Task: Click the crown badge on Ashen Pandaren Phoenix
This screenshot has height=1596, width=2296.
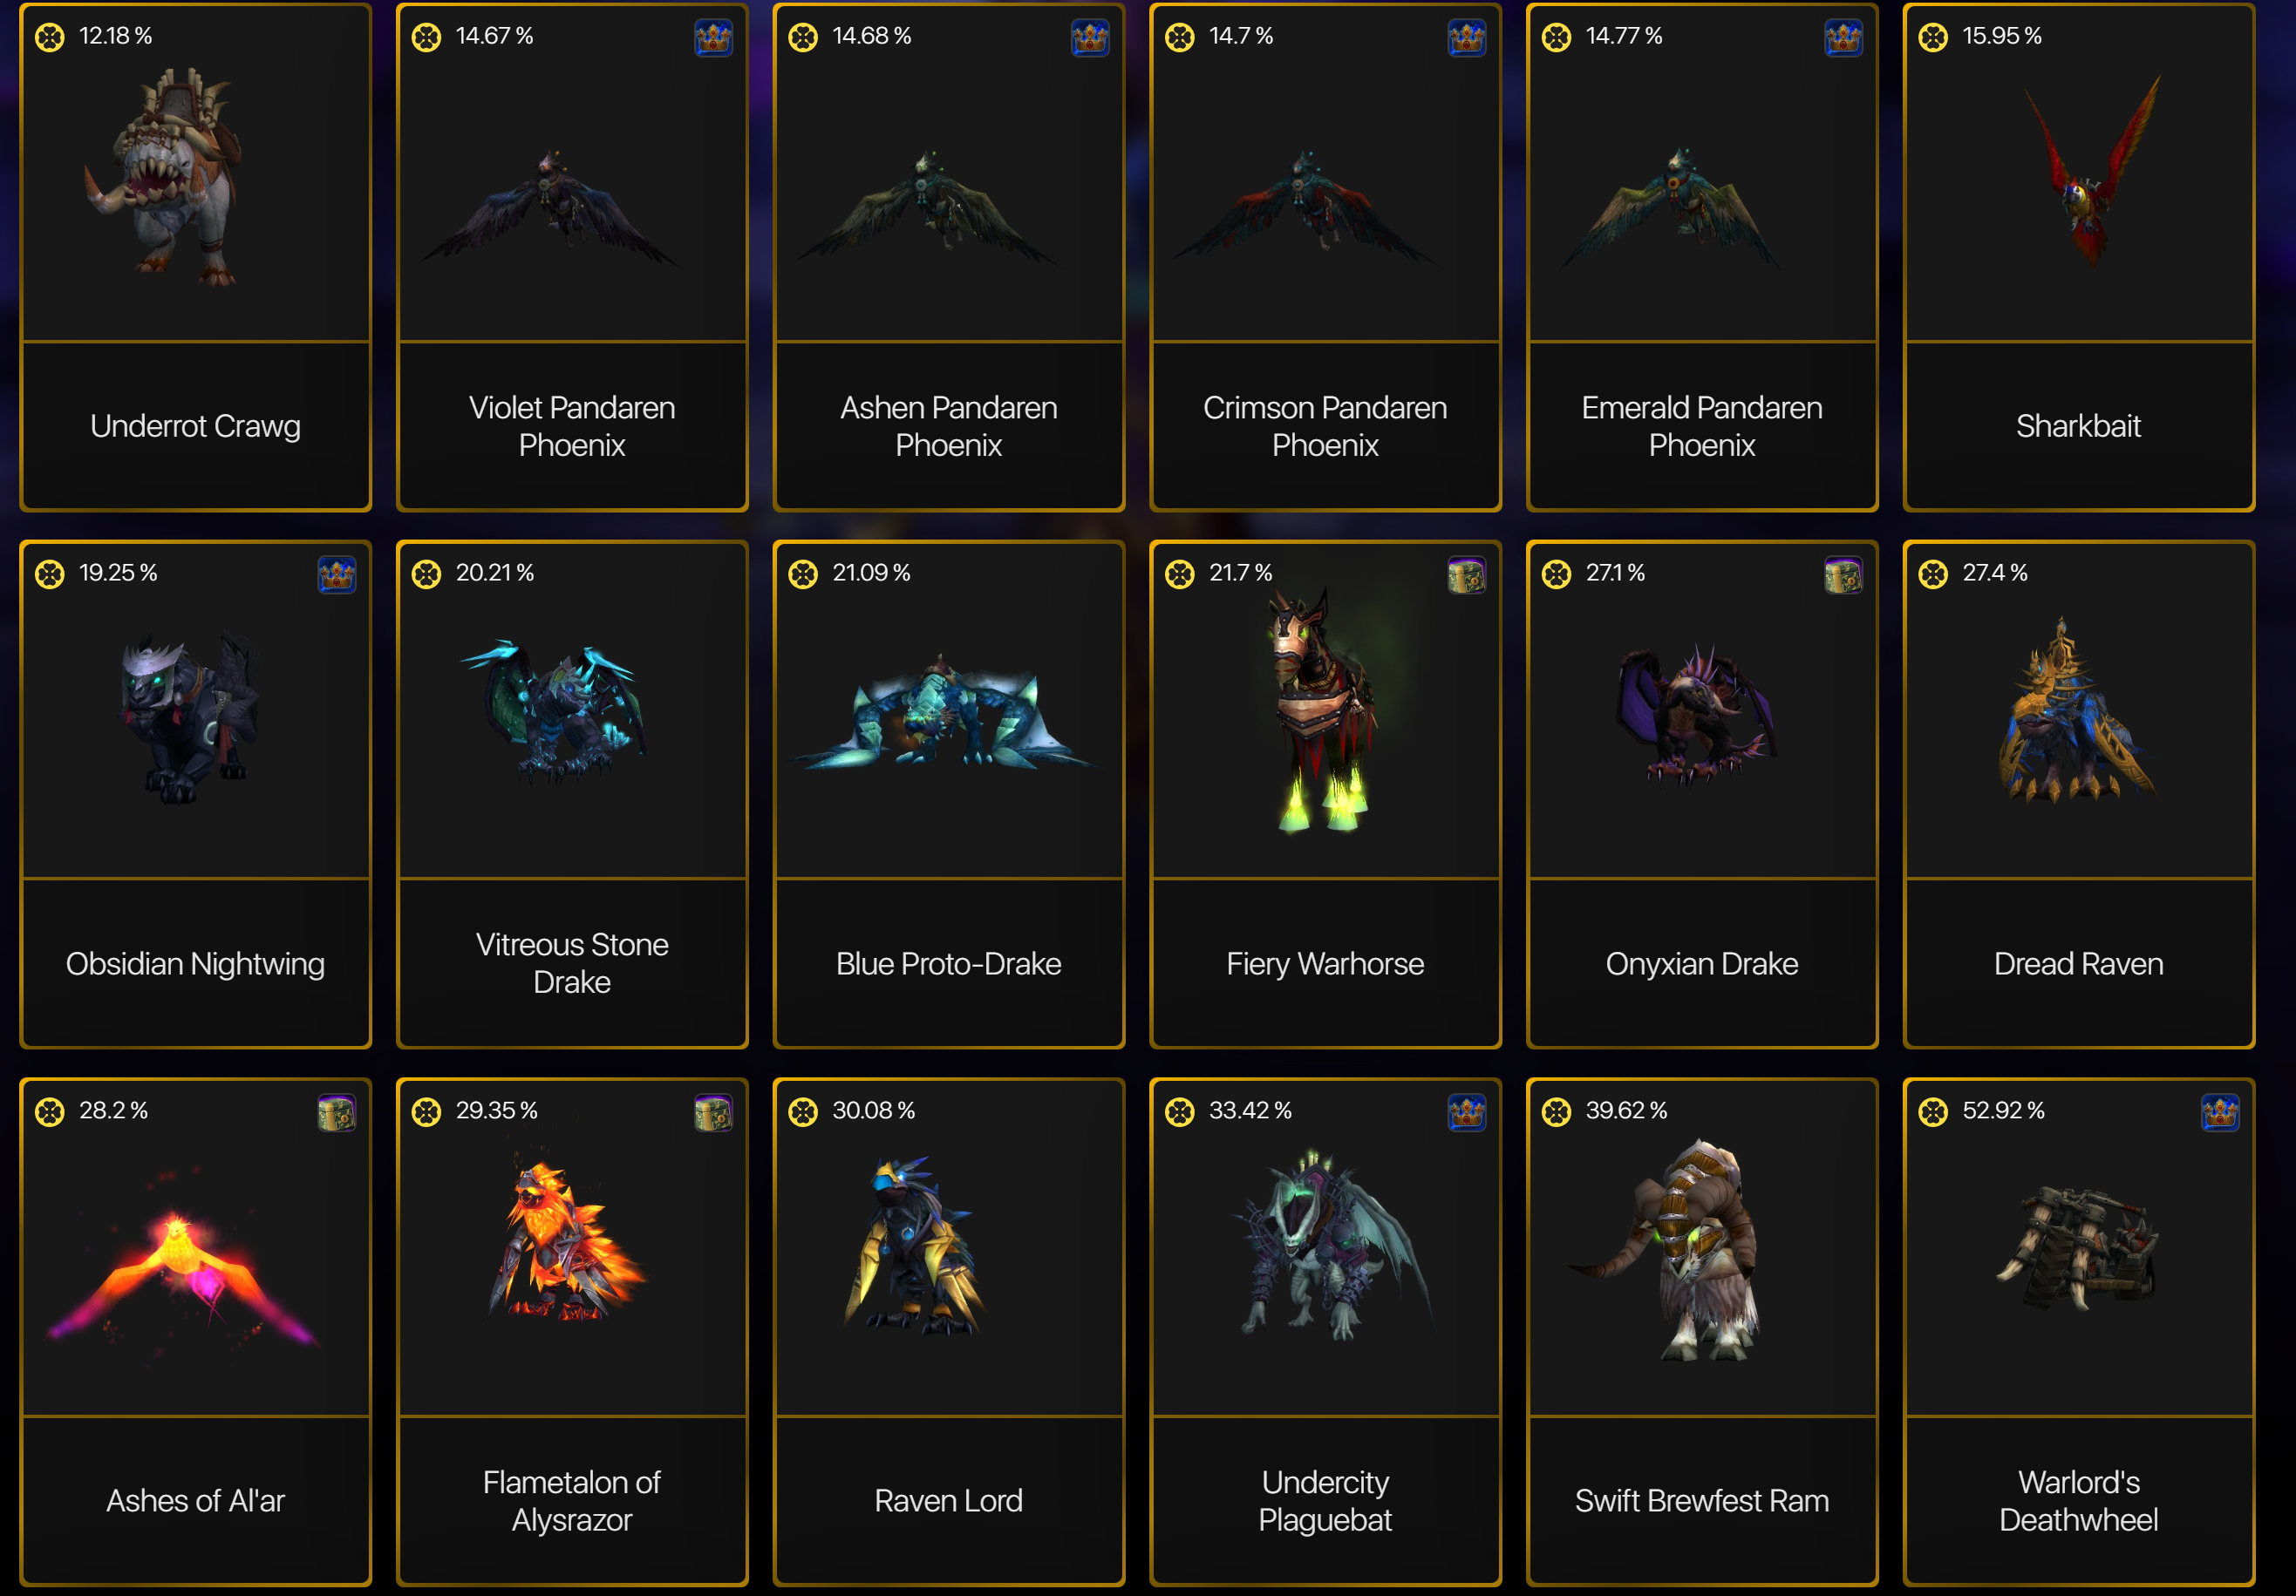Action: pos(1090,38)
